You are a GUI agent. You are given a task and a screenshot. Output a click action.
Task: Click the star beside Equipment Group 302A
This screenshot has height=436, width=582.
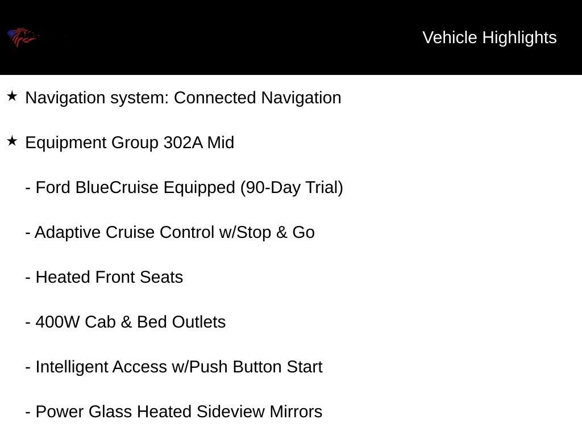click(13, 141)
